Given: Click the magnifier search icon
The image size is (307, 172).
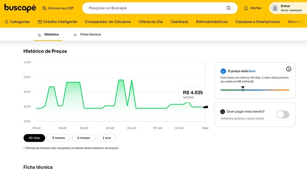Looking at the screenshot, I should pyautogui.click(x=228, y=8).
